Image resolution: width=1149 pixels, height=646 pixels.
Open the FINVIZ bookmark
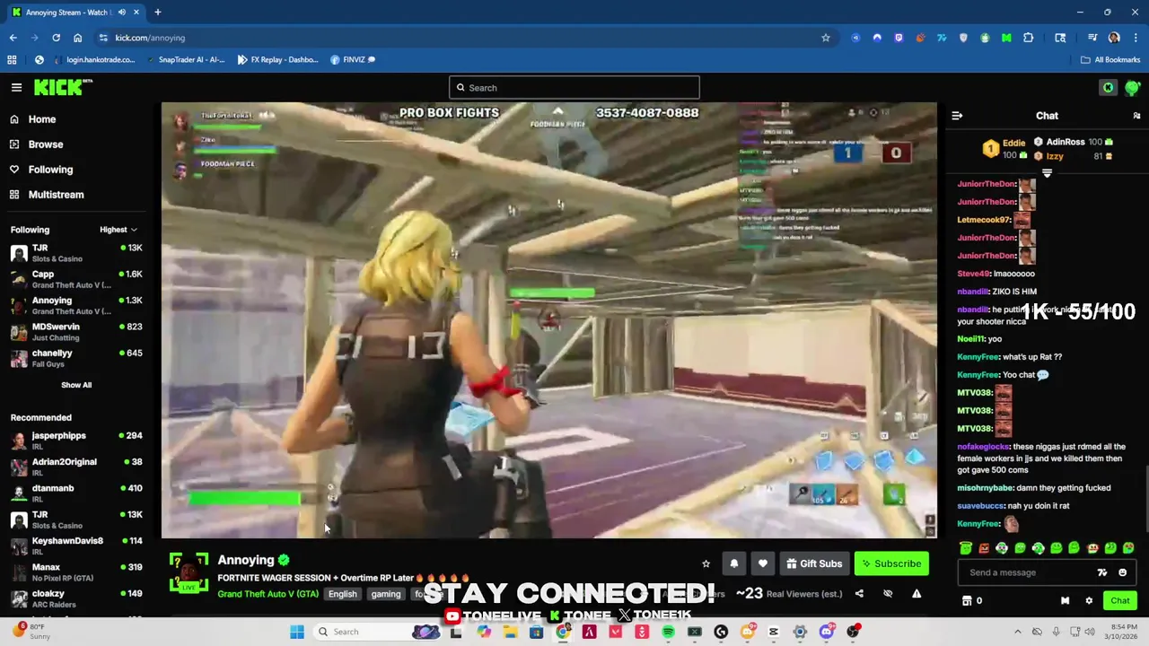[352, 59]
